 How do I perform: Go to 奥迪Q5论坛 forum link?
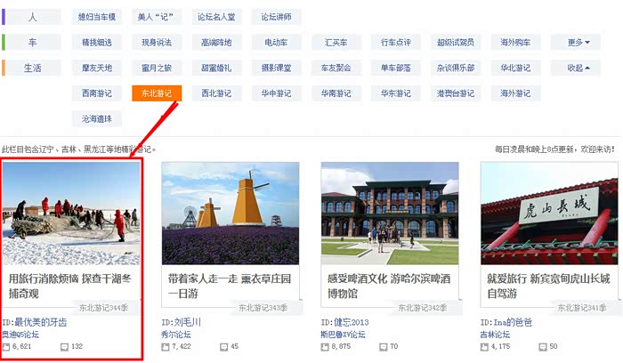click(20, 335)
